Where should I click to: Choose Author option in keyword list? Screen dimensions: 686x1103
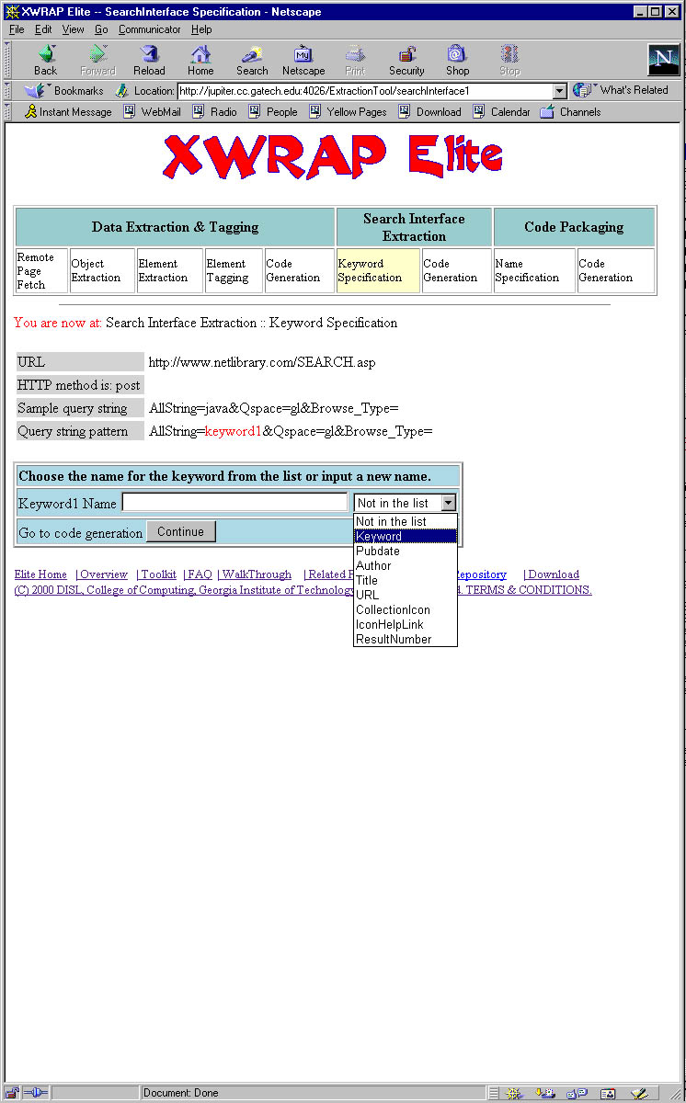(373, 565)
